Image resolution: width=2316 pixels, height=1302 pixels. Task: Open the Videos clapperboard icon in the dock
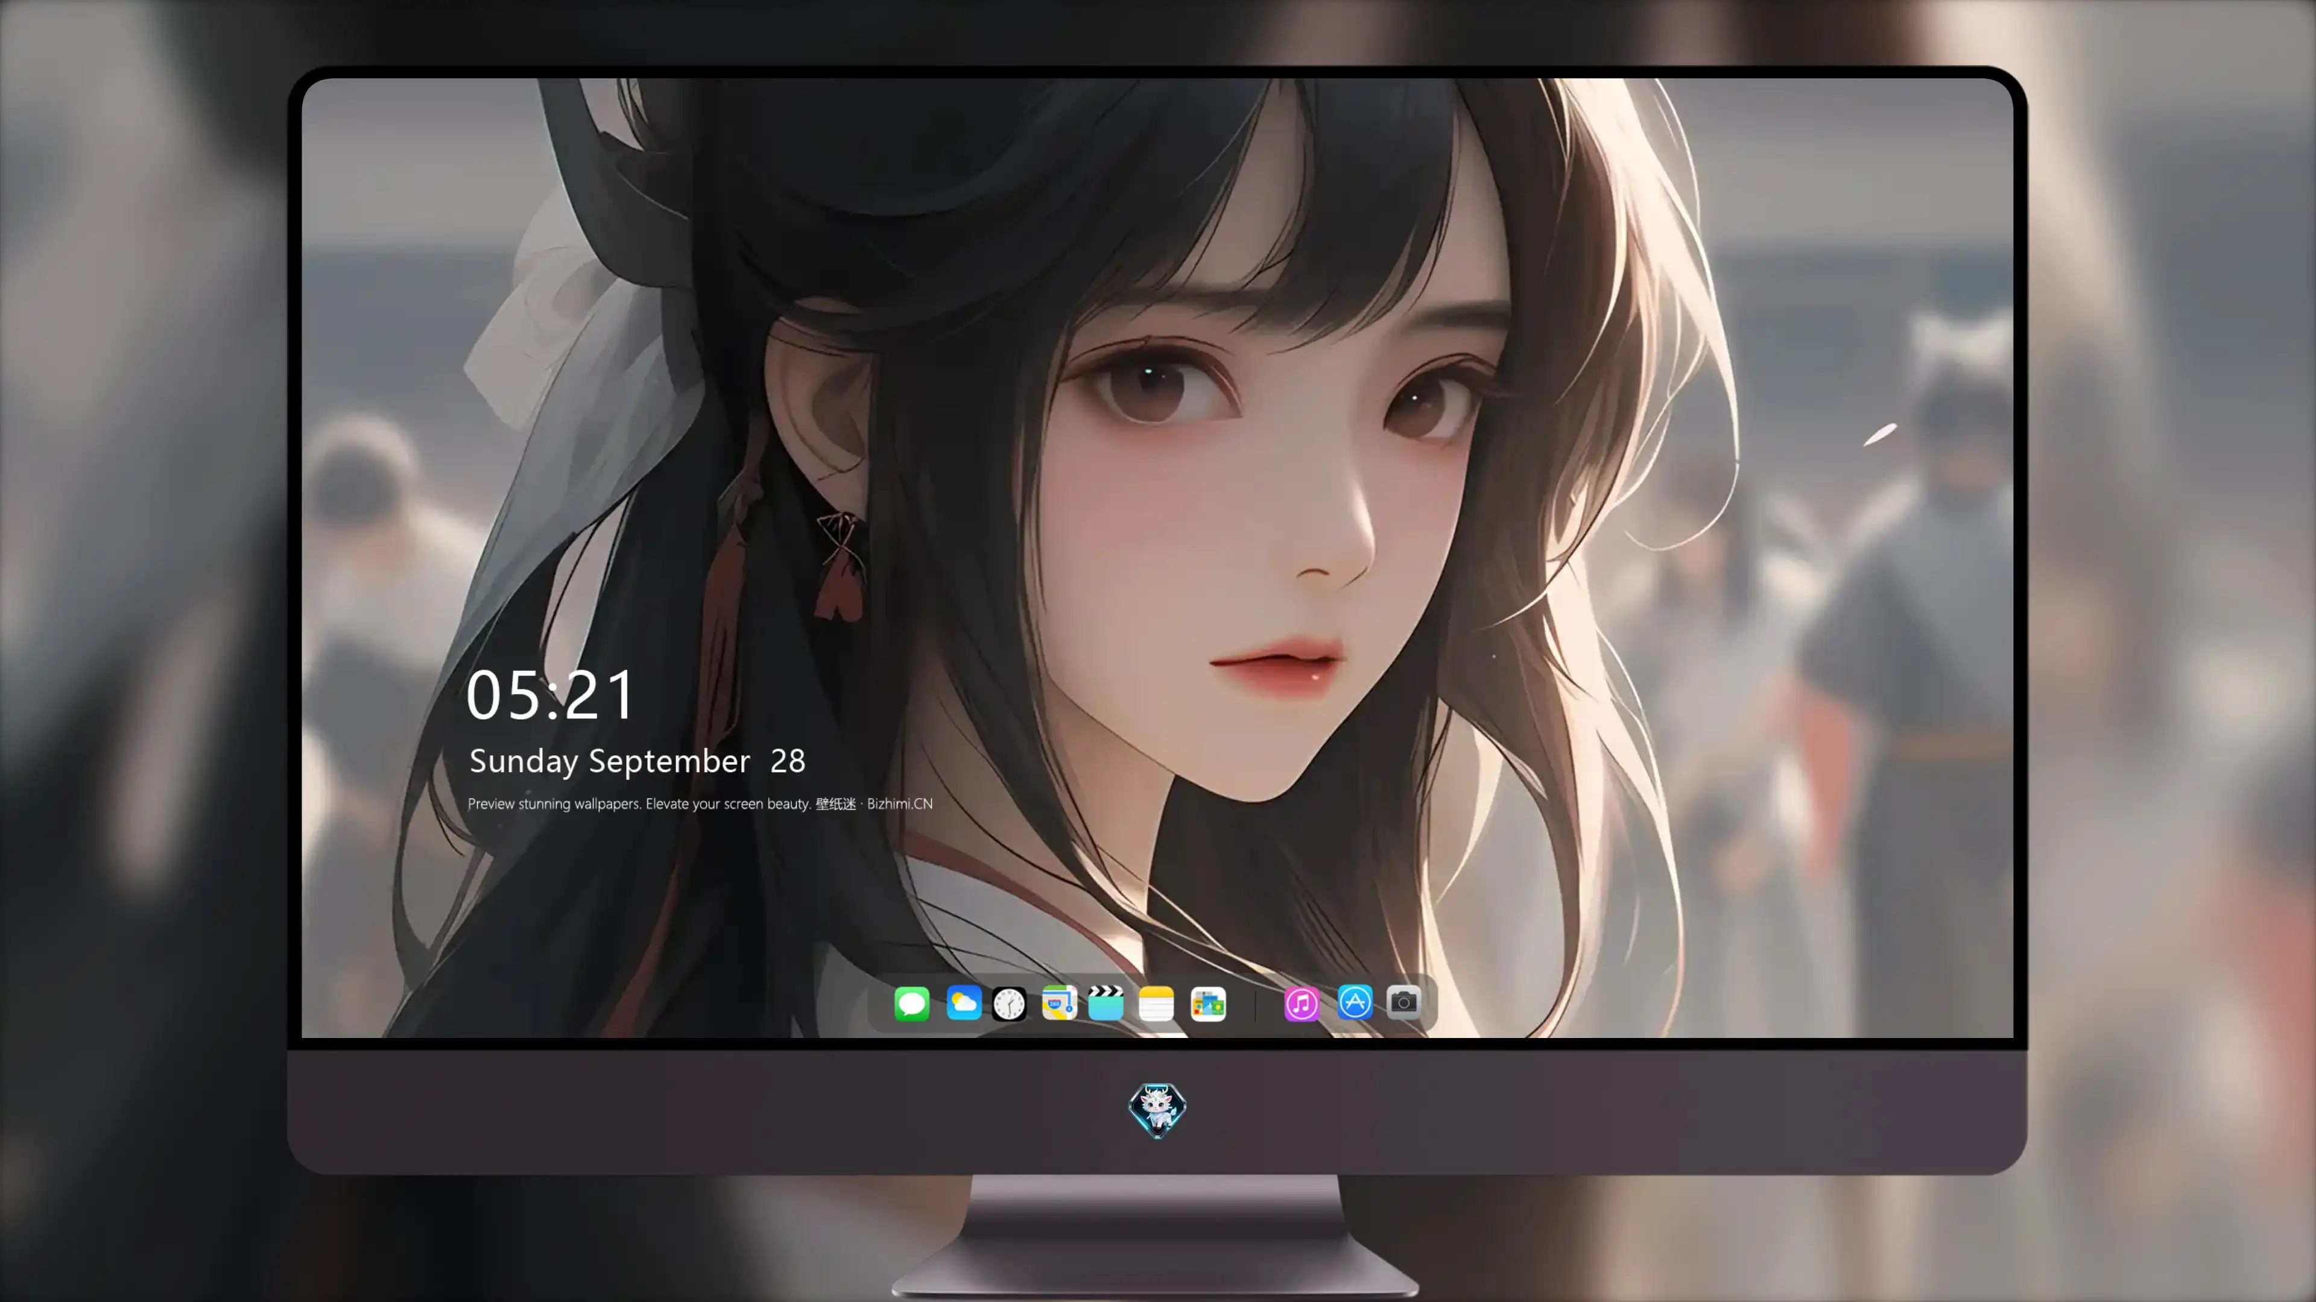(x=1106, y=1003)
